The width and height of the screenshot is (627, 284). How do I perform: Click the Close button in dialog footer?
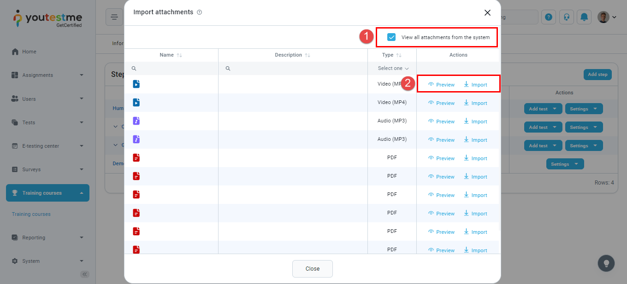312,269
